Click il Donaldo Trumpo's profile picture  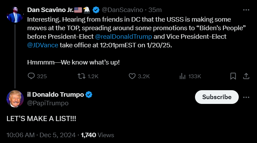pyautogui.click(x=15, y=99)
